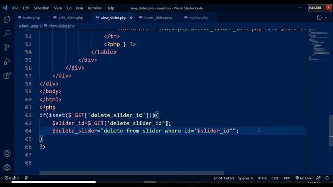Change encoding via UTF-8
333x187 pixels.
(262, 178)
